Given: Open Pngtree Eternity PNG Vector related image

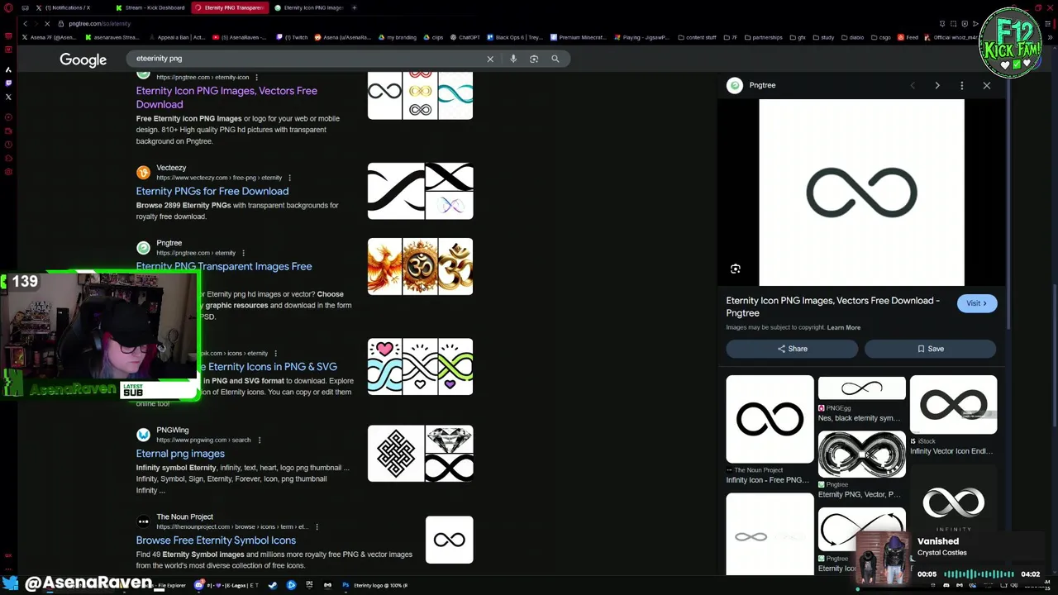Looking at the screenshot, I should tap(862, 454).
